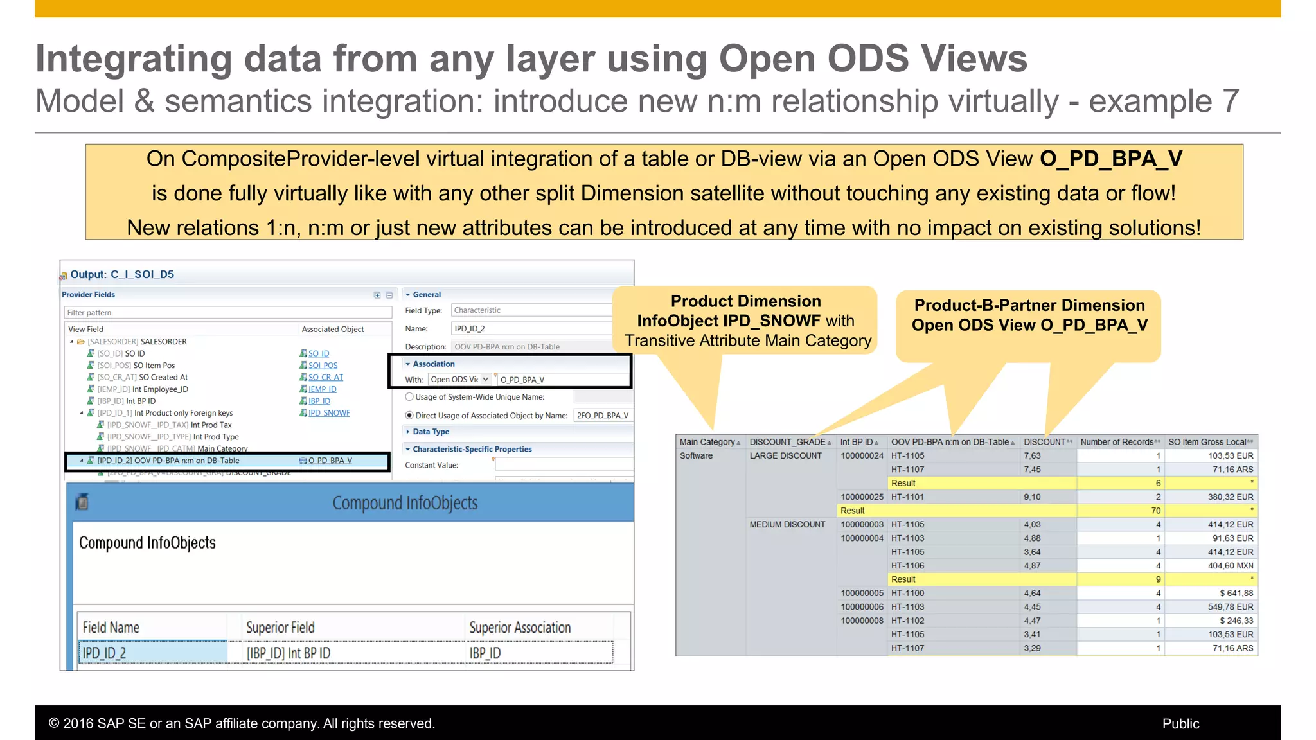Collapse the Association section
This screenshot has height=740, width=1316.
pos(407,364)
